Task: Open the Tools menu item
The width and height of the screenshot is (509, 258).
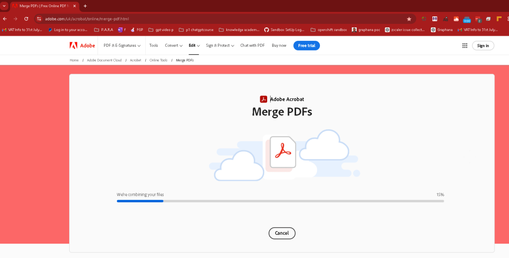Action: click(x=154, y=45)
